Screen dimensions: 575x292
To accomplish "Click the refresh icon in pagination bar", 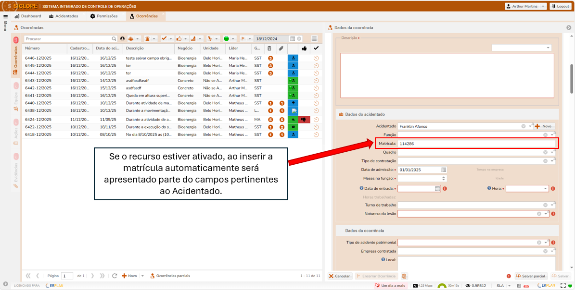I will tap(115, 276).
